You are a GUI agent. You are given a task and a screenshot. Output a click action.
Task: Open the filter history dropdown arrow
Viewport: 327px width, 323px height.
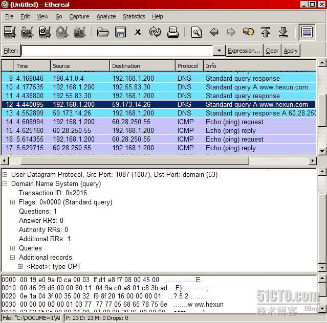click(219, 51)
